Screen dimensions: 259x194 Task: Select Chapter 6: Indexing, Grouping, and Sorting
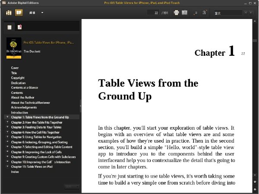coord(39,142)
